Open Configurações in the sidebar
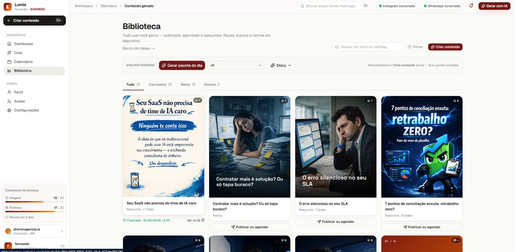Image resolution: width=515 pixels, height=252 pixels. (34, 110)
